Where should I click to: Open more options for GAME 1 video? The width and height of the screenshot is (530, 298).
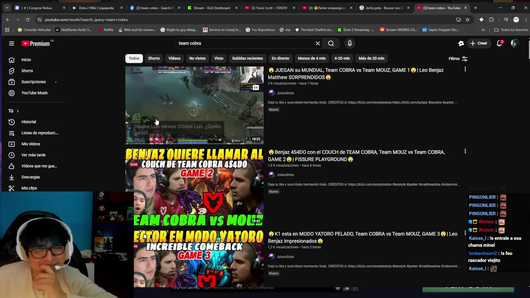point(465,70)
